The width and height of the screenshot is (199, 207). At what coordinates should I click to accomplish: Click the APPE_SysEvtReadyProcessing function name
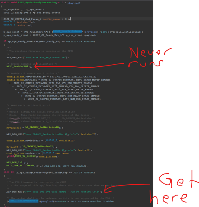tap(37, 2)
